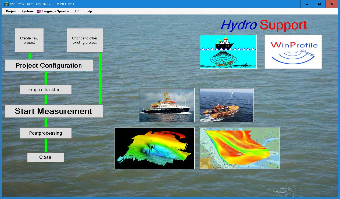Open the Help menu

click(89, 12)
